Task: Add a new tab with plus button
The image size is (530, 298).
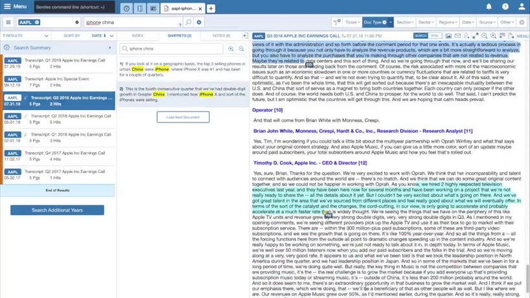Action: click(211, 8)
